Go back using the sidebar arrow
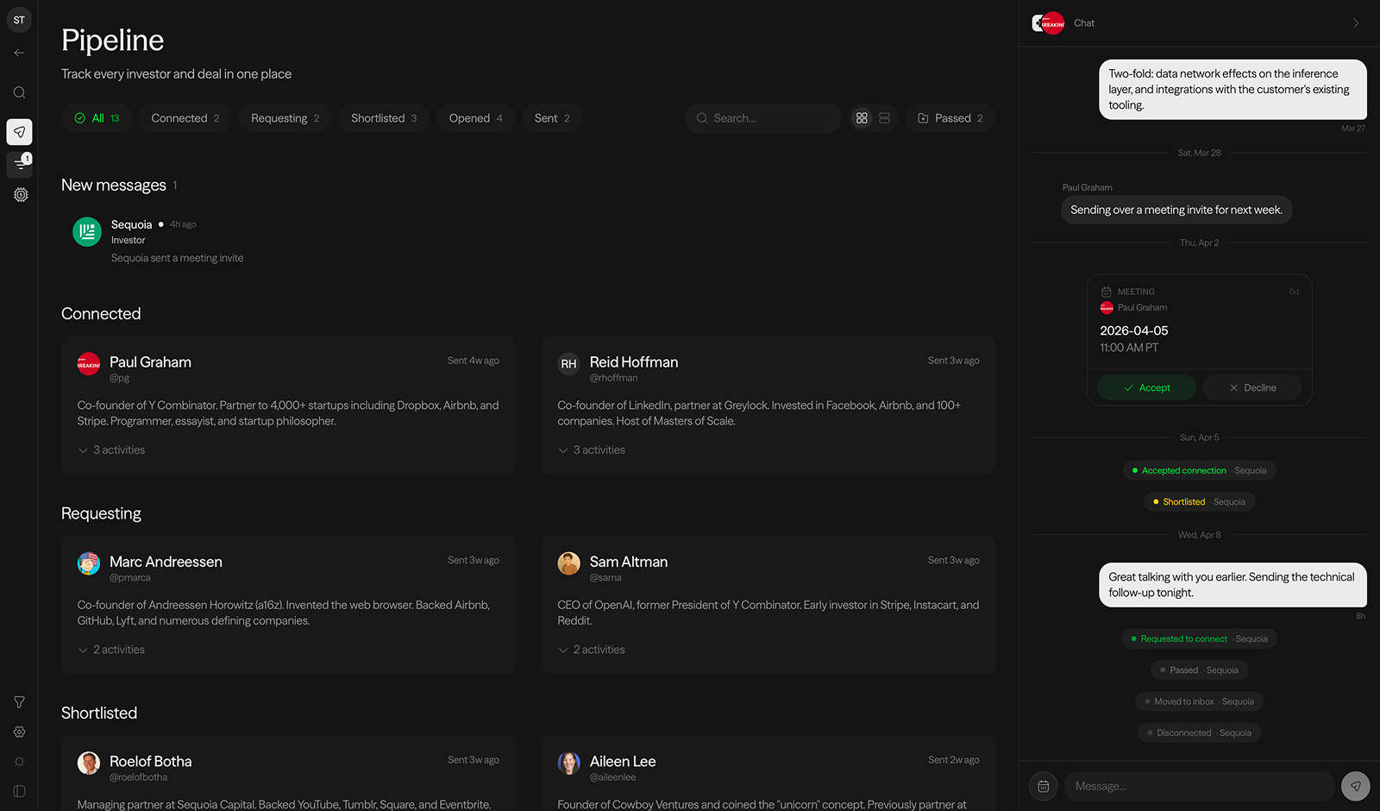Screen dimensions: 1380x811 (19, 53)
